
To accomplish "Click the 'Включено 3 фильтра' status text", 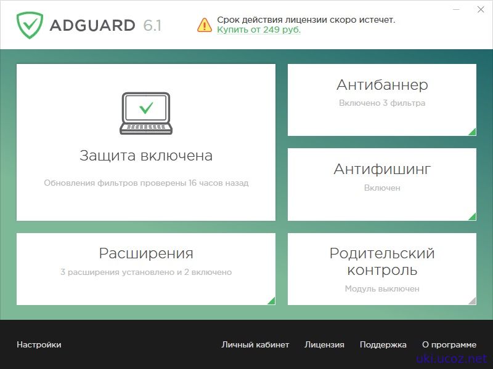I will tap(382, 103).
